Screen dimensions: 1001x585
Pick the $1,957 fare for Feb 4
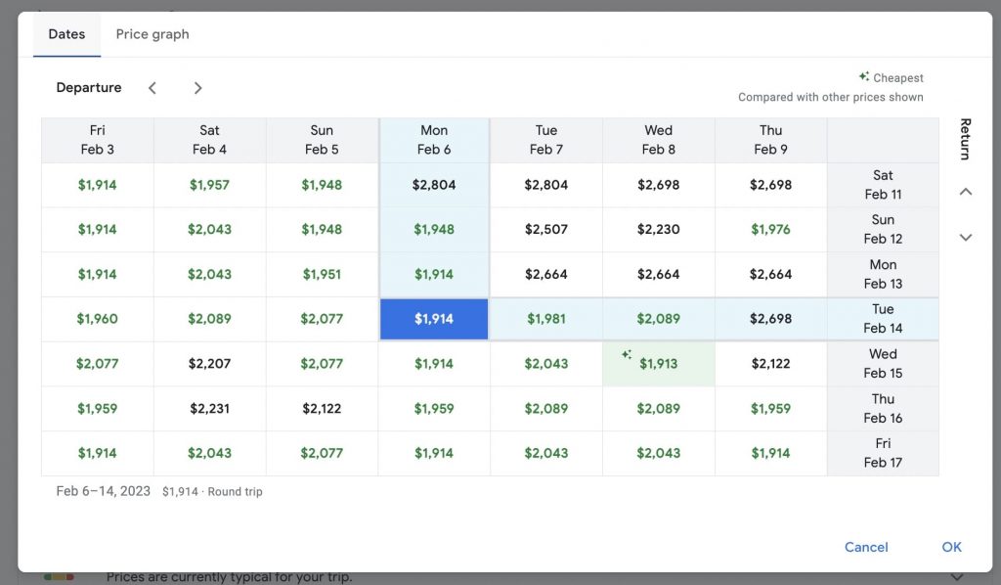pos(209,185)
